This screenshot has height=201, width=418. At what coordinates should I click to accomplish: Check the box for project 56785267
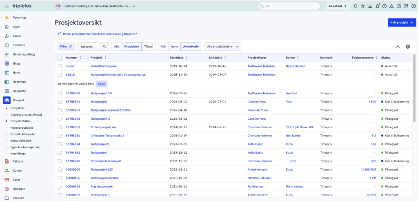point(60,110)
